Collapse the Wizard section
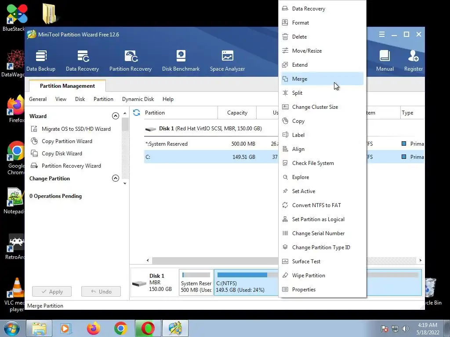450x337 pixels. 116,116
